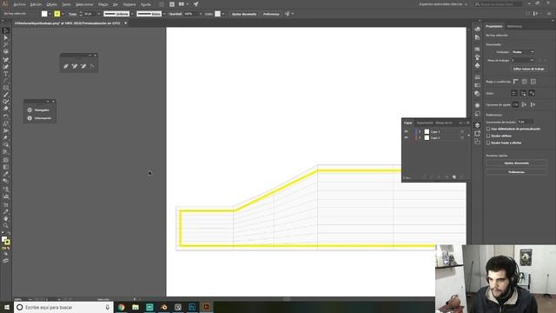Select the Selection tool (black arrow)
Viewport: 556px width, 313px height.
(x=6, y=31)
